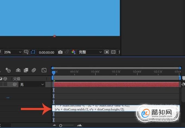Click the zoom in large mountains icon
Screen dimensions: 185x128
tap(80, 125)
